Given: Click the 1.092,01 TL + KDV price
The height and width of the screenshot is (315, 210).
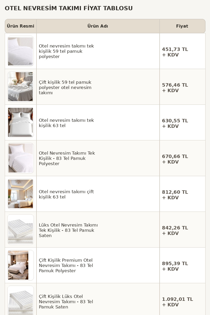Looking at the screenshot, I should (x=177, y=302).
